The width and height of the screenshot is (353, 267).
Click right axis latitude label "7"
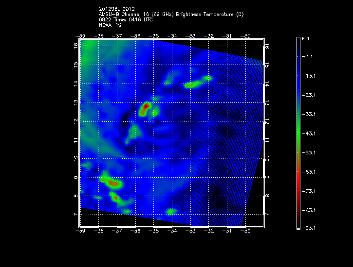point(267,214)
